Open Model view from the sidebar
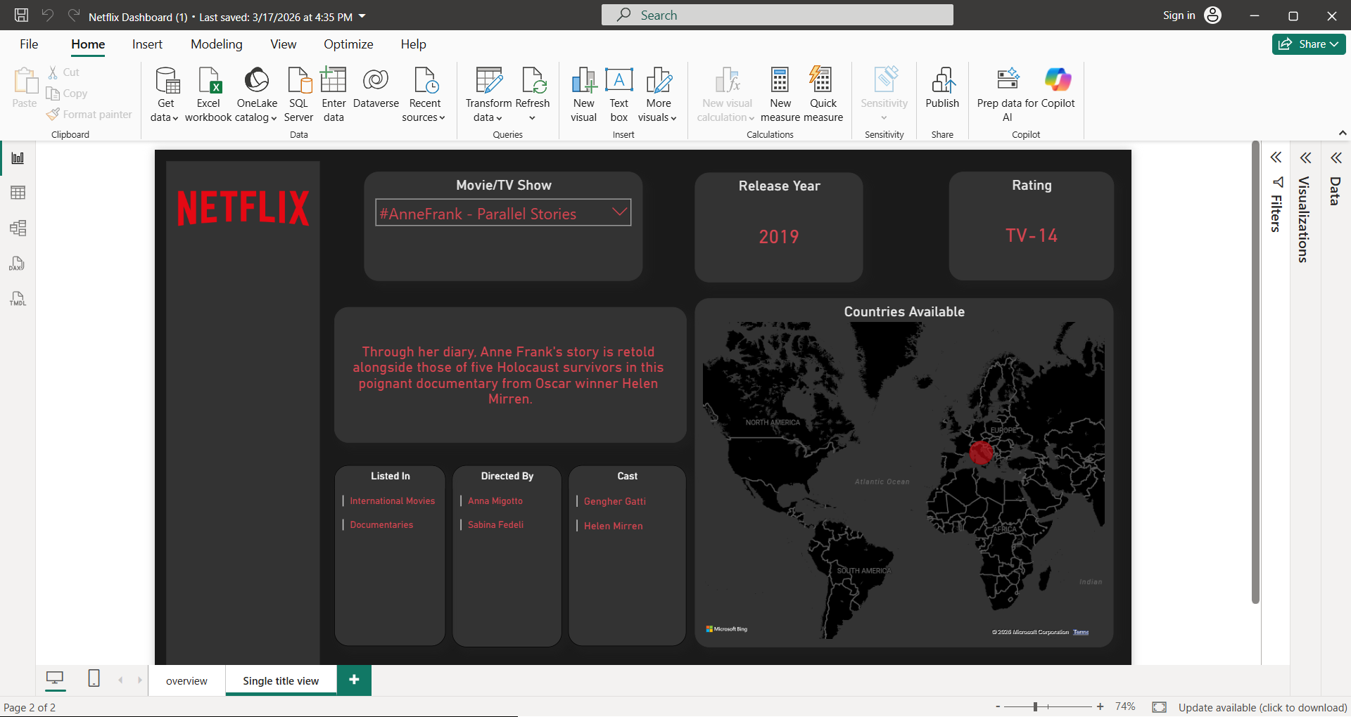The height and width of the screenshot is (717, 1351). click(x=18, y=228)
